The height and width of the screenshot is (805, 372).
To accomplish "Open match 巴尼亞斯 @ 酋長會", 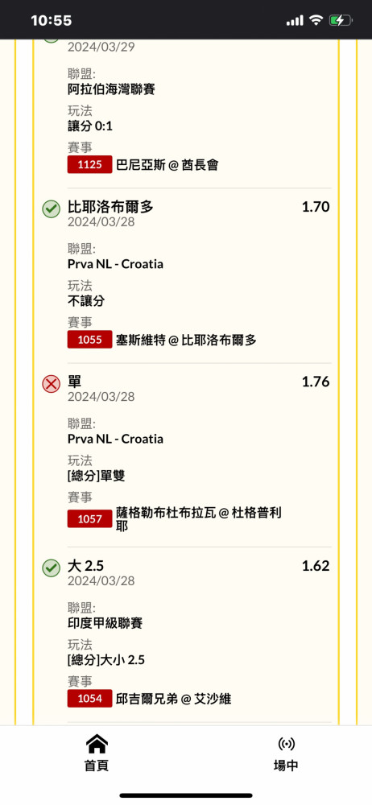I will click(x=167, y=165).
